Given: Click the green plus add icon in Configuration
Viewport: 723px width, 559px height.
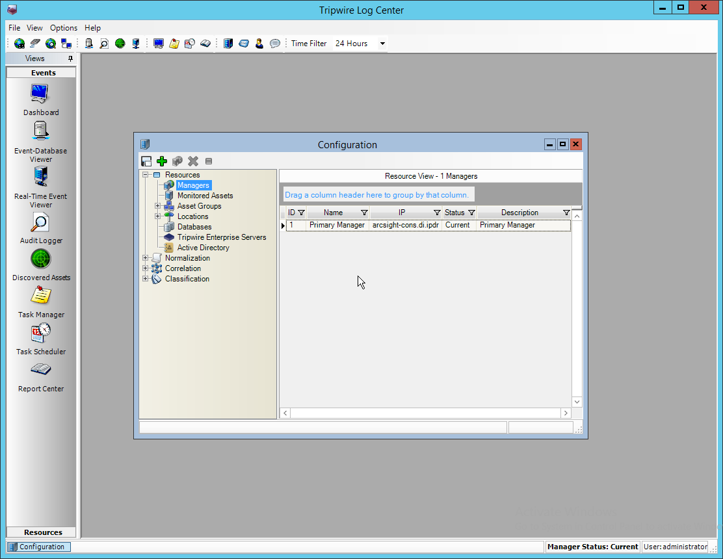Looking at the screenshot, I should click(162, 161).
